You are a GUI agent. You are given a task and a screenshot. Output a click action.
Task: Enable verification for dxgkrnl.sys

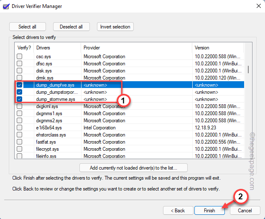pos(20,106)
